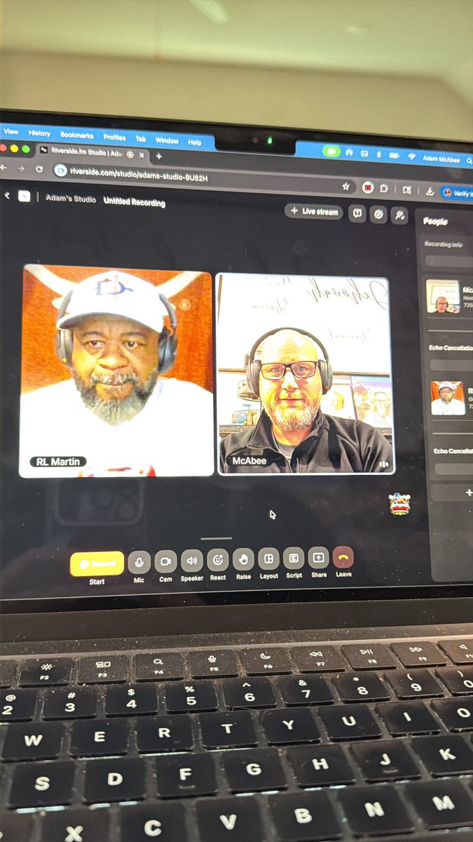Open a new browser tab with plus
The image size is (473, 842).
click(160, 155)
